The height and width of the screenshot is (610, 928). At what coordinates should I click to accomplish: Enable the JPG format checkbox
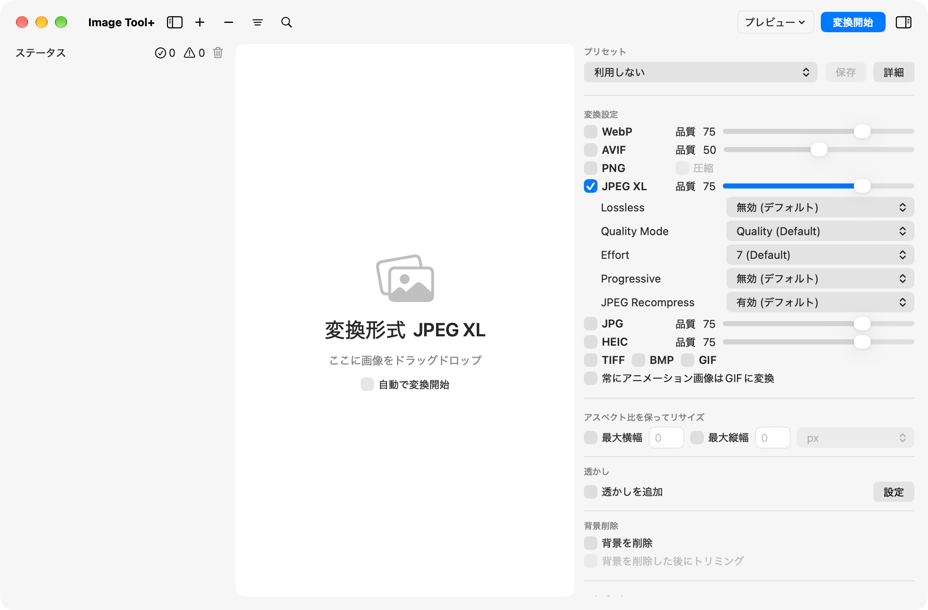coord(591,324)
